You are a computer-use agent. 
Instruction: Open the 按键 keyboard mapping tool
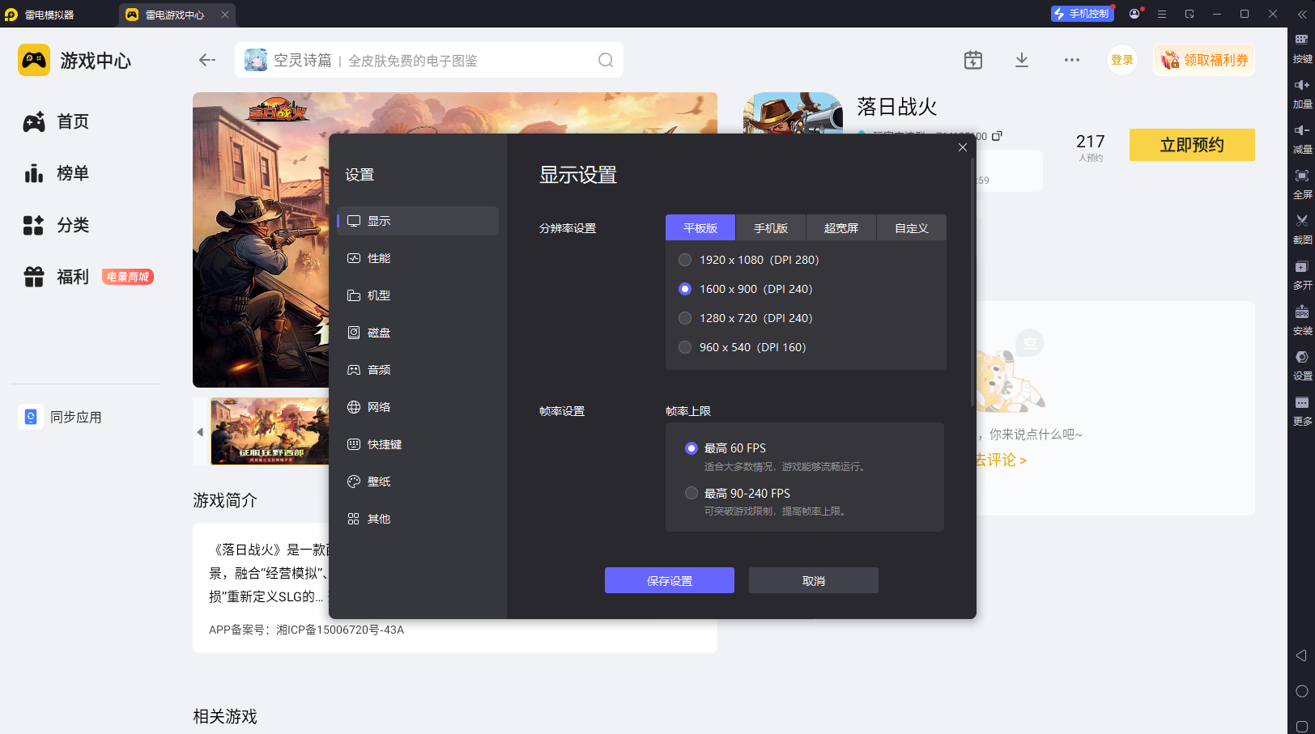coord(1302,48)
